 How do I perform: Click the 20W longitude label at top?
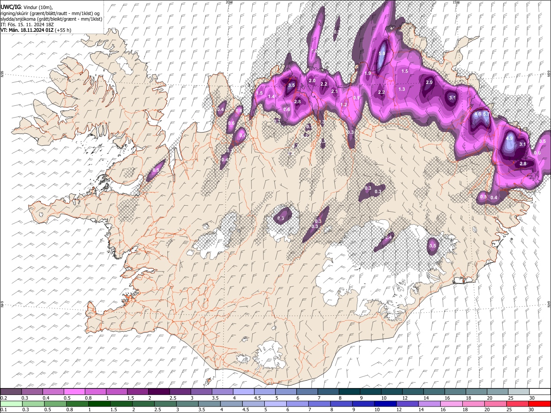(x=229, y=2)
